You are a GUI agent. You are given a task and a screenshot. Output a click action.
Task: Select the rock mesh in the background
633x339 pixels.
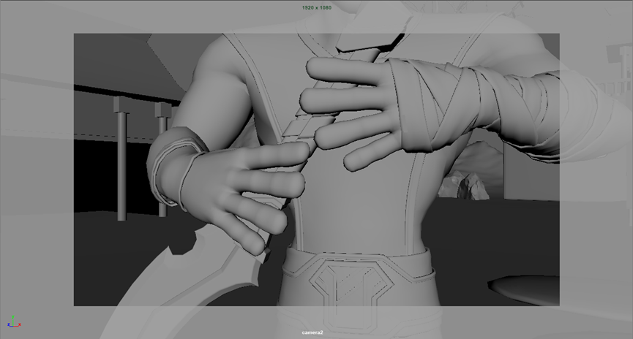(463, 186)
